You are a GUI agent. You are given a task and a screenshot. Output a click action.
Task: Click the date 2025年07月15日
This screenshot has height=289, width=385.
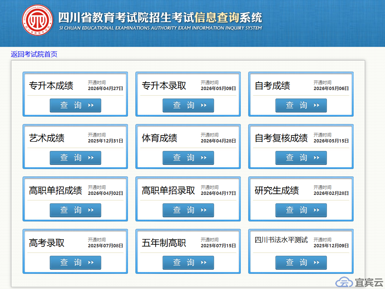218,245
